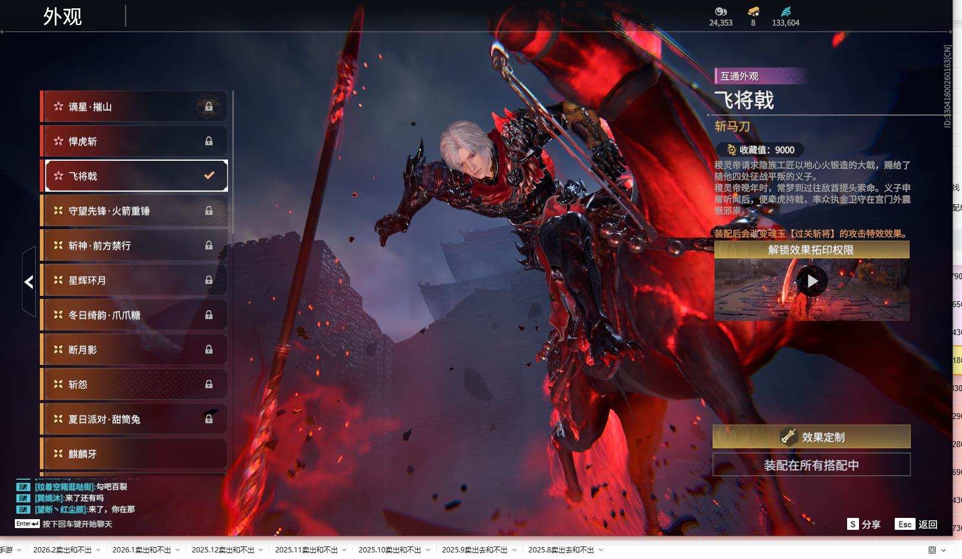962x559 pixels.
Task: Switch to 2025.10卖出和不出 sheet tab
Action: click(390, 550)
